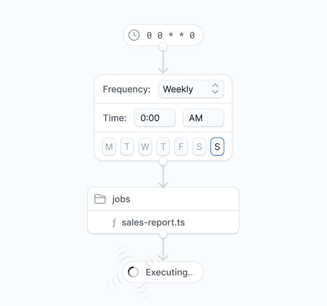Click the connector dot under cron pill
This screenshot has height=306, width=327.
[163, 47]
